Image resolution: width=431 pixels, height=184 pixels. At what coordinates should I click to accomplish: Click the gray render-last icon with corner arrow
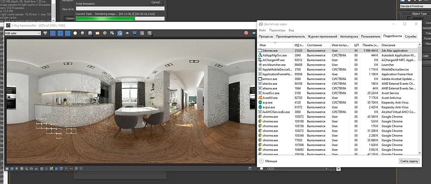149,33
